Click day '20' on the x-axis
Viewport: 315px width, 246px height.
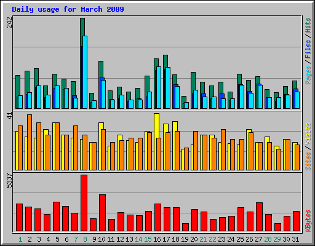tap(194, 239)
